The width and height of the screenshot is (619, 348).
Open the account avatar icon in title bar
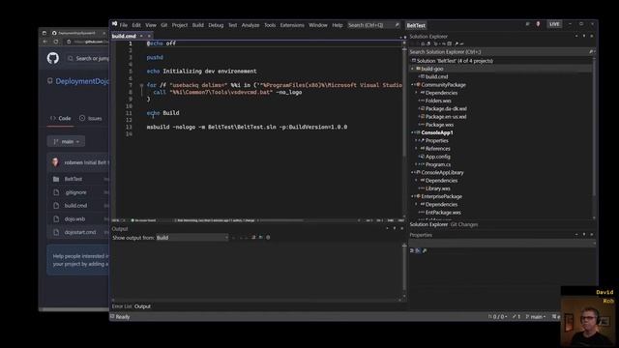pos(538,24)
